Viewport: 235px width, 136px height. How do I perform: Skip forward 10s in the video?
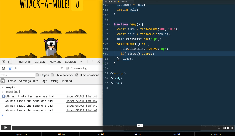click(x=100, y=134)
